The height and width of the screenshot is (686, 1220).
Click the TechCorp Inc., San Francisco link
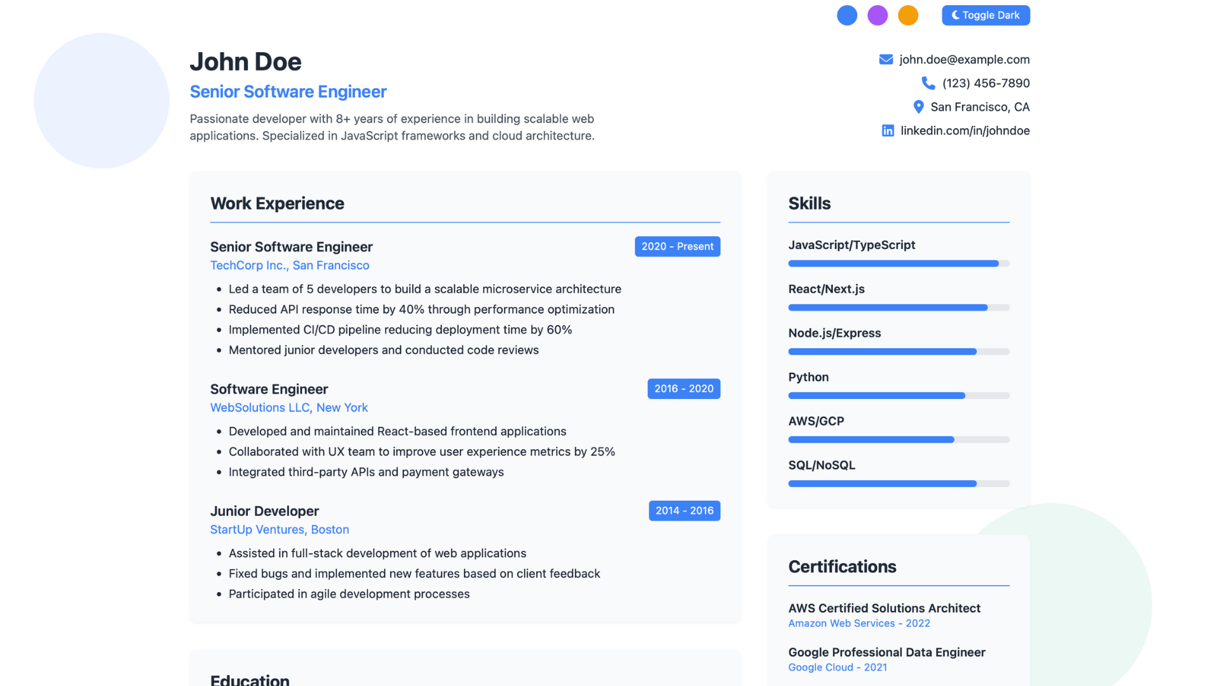click(290, 265)
